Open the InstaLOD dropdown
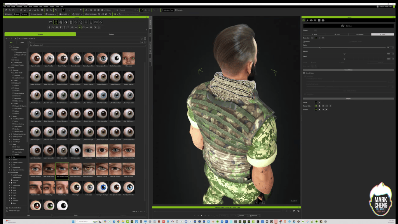Screen dimensions: 398x224 64,14
